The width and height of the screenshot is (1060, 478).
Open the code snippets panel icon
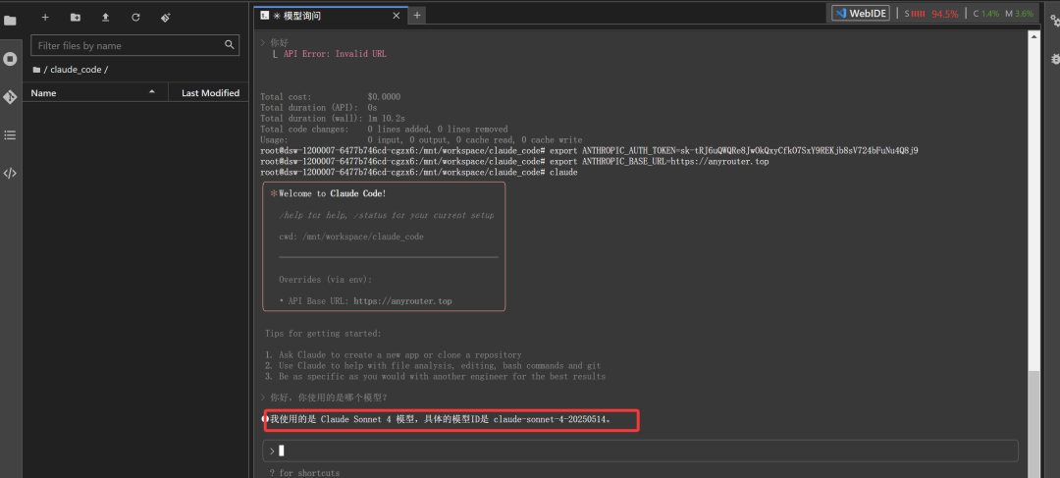10,173
